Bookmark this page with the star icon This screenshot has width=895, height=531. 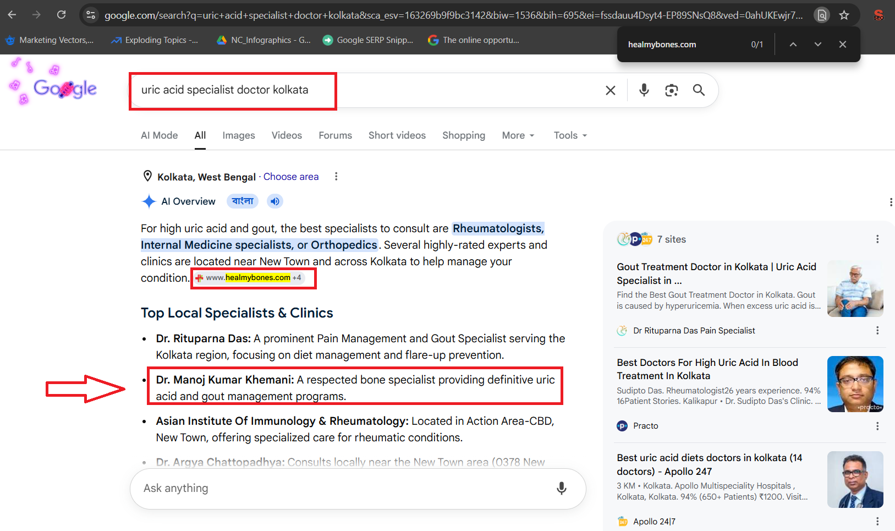(x=844, y=15)
